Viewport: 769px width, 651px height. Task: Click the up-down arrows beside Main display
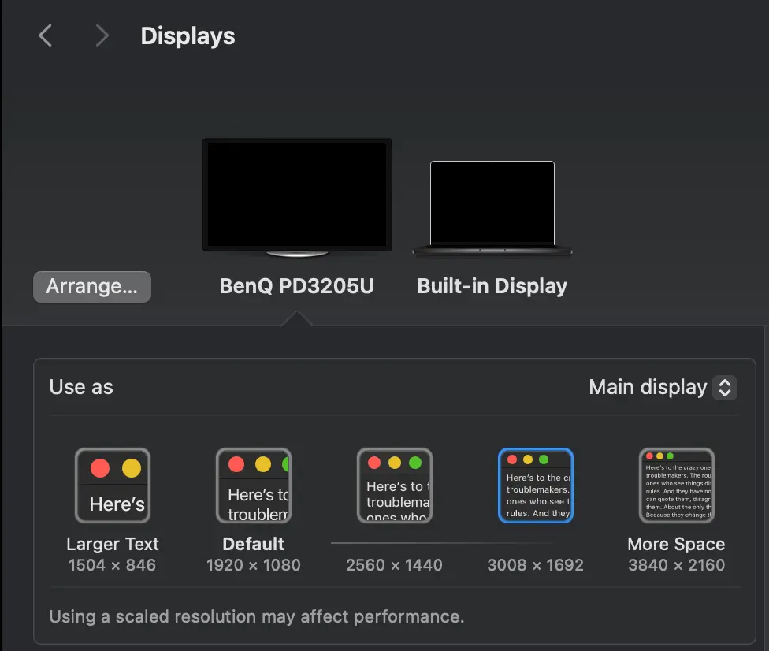click(725, 387)
